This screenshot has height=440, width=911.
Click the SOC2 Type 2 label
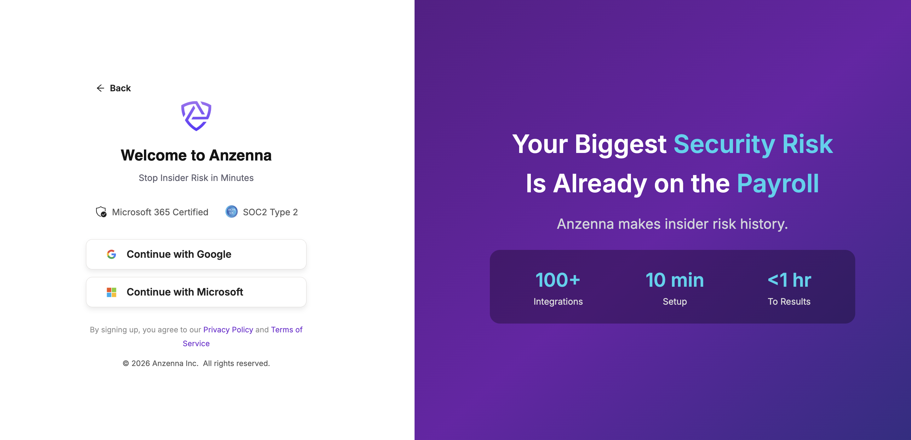[x=270, y=212]
